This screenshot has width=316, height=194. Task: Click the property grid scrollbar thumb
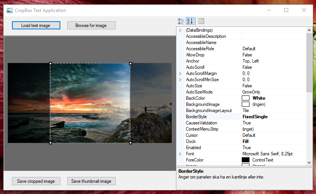tap(309, 63)
